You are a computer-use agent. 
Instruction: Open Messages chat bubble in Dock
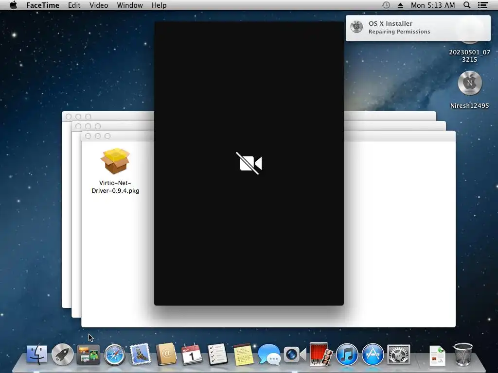(x=269, y=354)
